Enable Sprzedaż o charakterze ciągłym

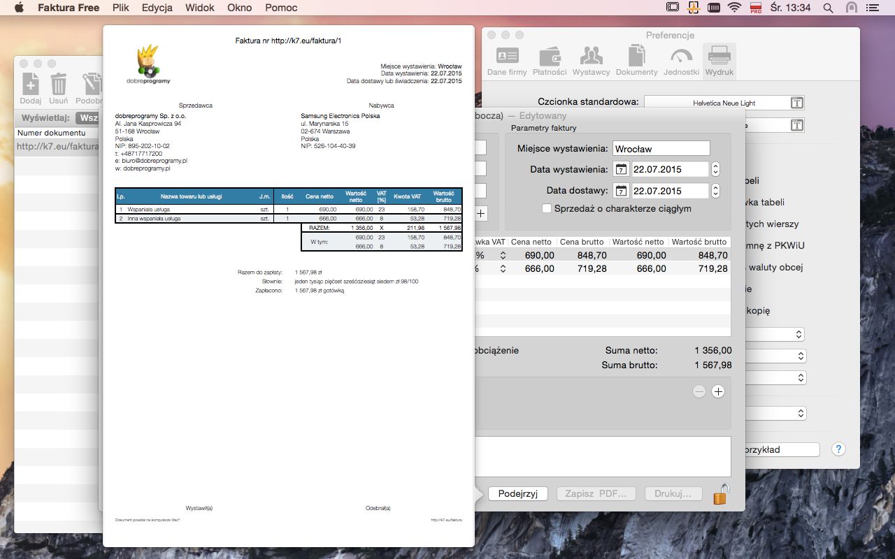pos(547,208)
